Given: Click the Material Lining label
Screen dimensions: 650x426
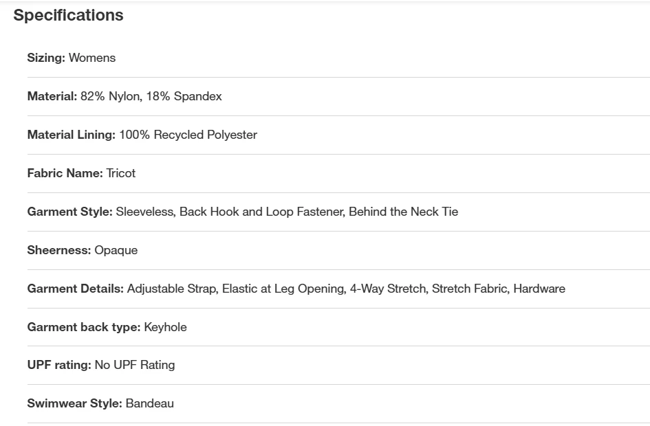Looking at the screenshot, I should [x=71, y=135].
